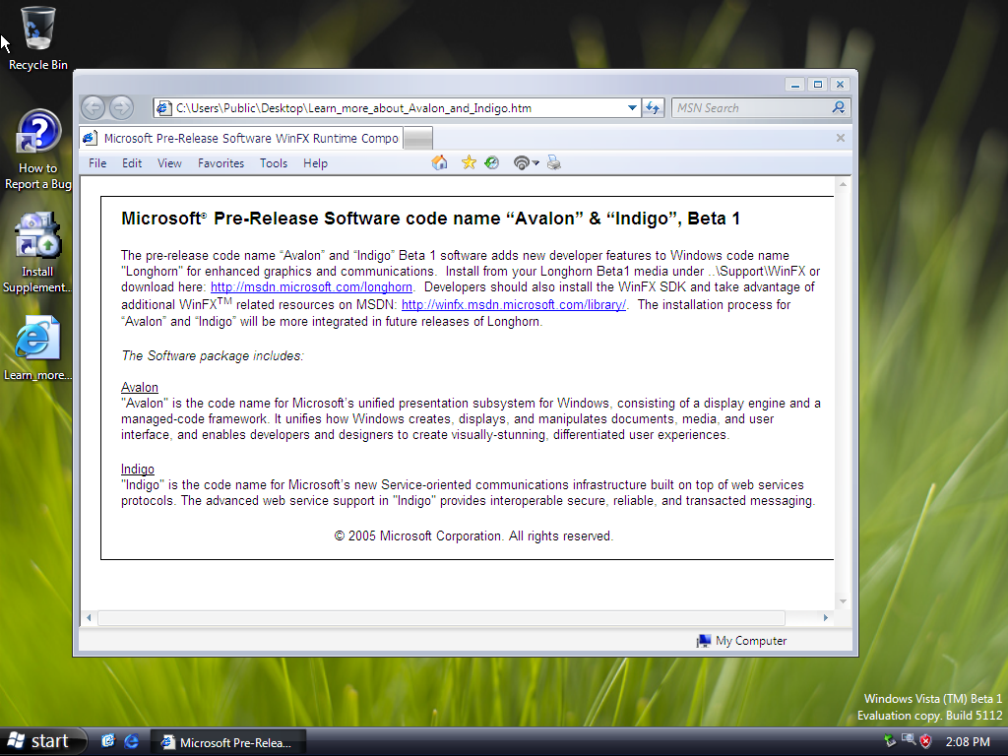Viewport: 1008px width, 756px height.
Task: Click the vertical scrollbar down arrow
Action: click(x=843, y=601)
